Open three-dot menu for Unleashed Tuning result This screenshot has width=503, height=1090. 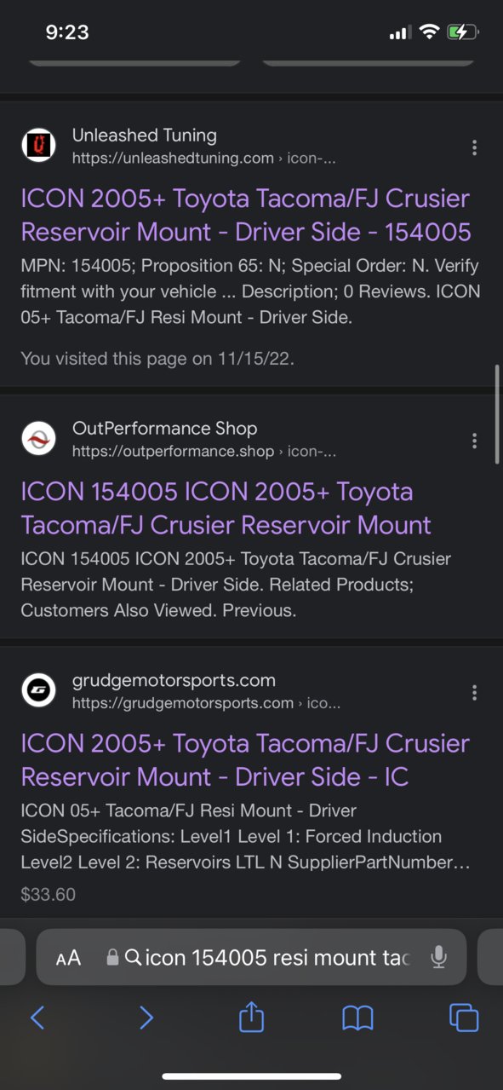(x=474, y=147)
